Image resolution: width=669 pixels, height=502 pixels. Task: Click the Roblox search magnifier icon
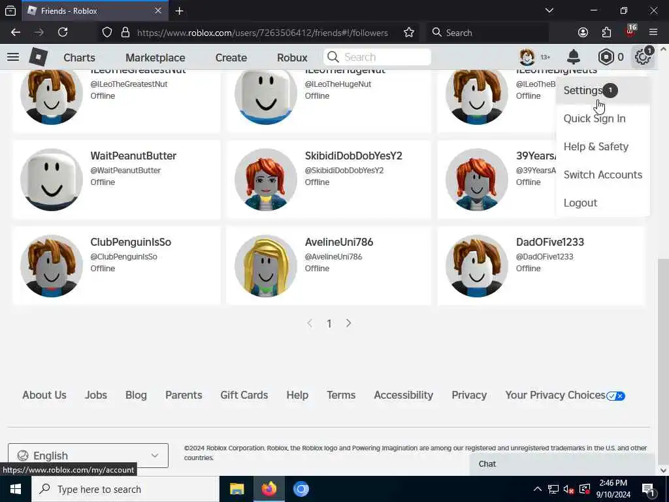pos(333,57)
